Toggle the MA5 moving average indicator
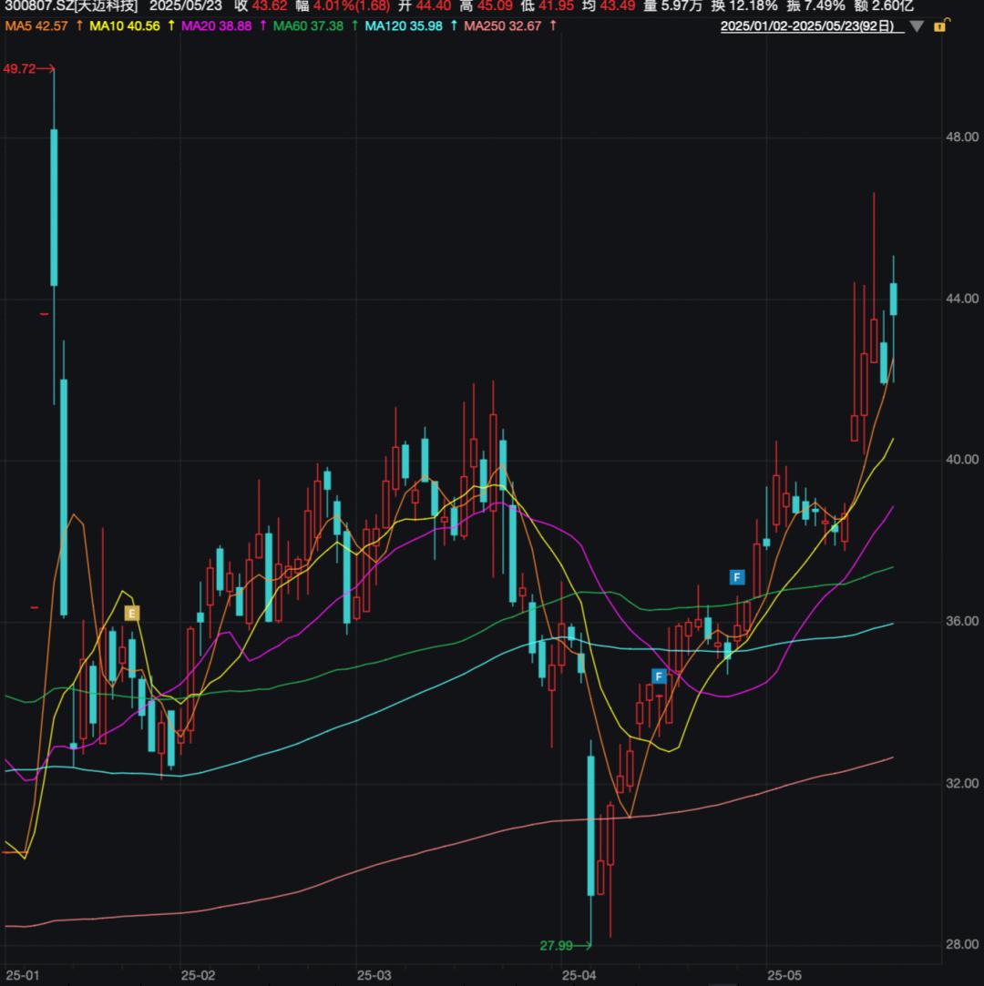 37,25
